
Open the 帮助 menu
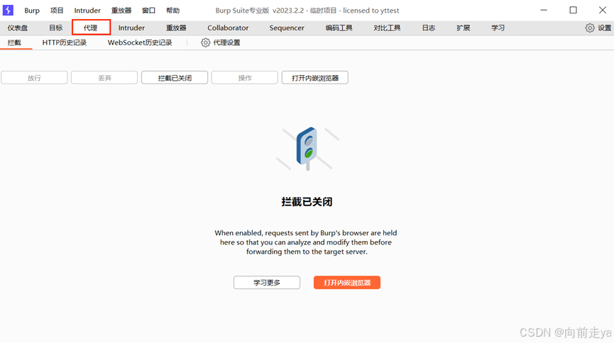[172, 11]
